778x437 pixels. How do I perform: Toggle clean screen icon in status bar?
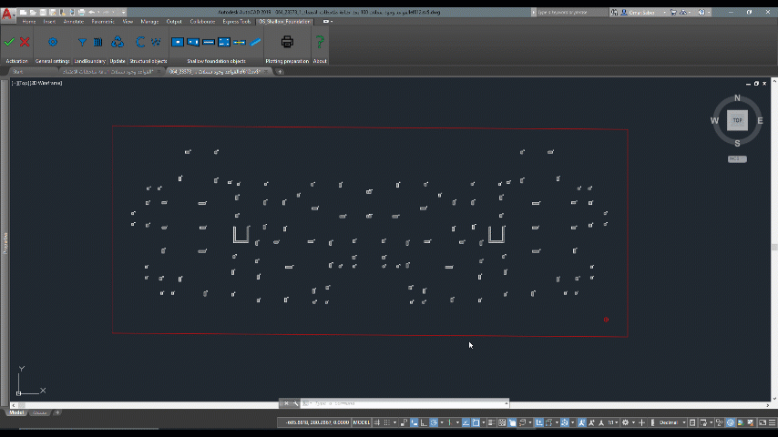coord(763,422)
